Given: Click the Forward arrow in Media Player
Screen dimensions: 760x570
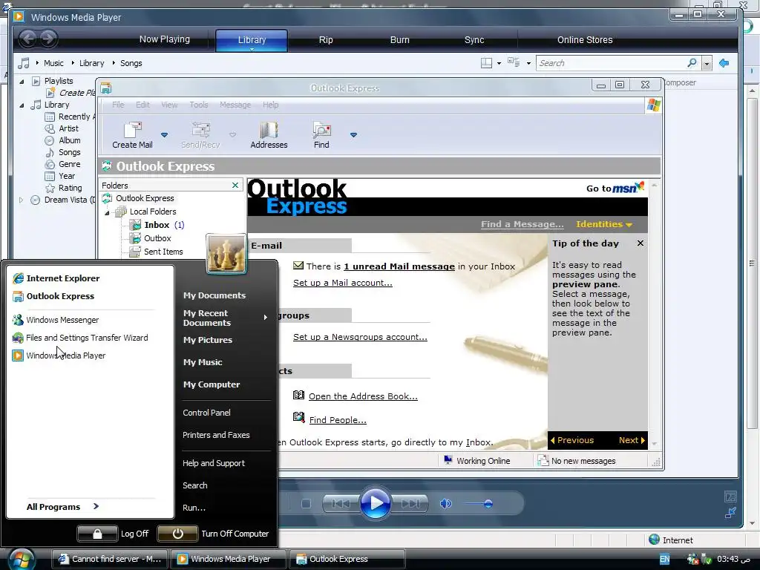Looking at the screenshot, I should [x=48, y=39].
